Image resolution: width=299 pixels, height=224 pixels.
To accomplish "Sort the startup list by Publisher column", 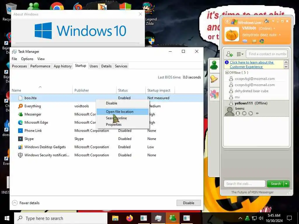I will pyautogui.click(x=94, y=90).
